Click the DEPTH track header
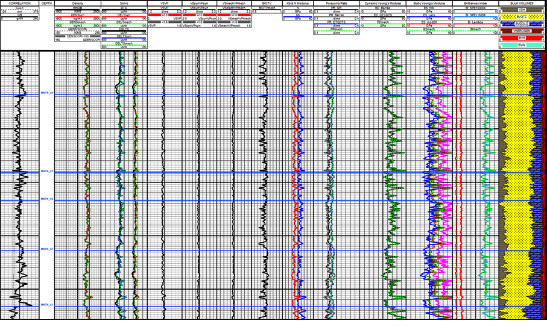 tap(47, 3)
